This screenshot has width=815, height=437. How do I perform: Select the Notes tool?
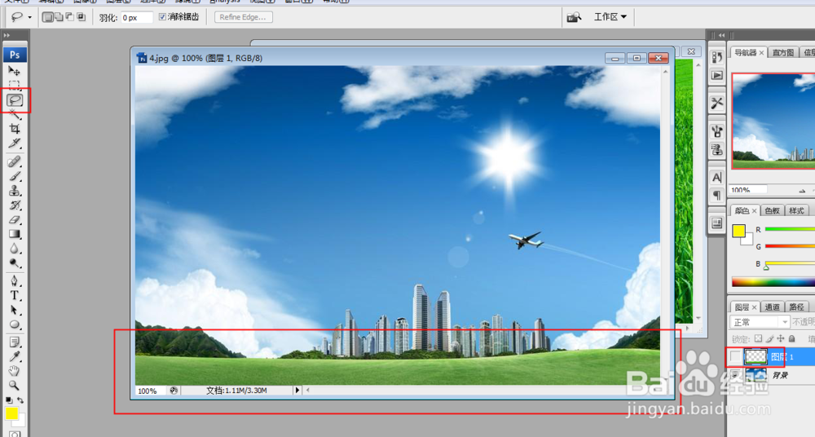click(x=14, y=342)
